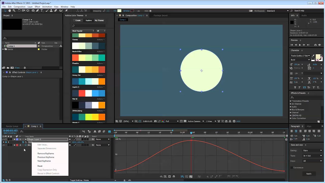Switch to the Render Queue tab

coord(12,126)
